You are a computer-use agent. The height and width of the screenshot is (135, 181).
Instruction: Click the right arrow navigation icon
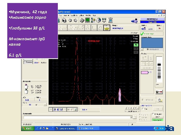(x=75, y=20)
